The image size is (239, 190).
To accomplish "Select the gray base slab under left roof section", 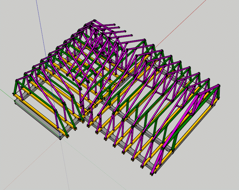I will tap(37, 119).
